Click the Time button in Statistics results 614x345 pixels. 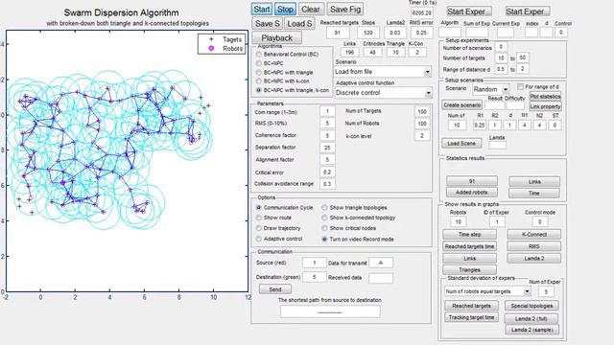tap(534, 194)
